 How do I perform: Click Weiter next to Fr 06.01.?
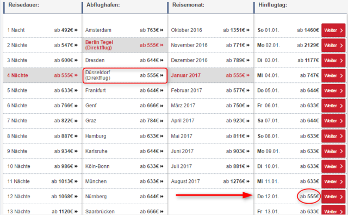333,106
